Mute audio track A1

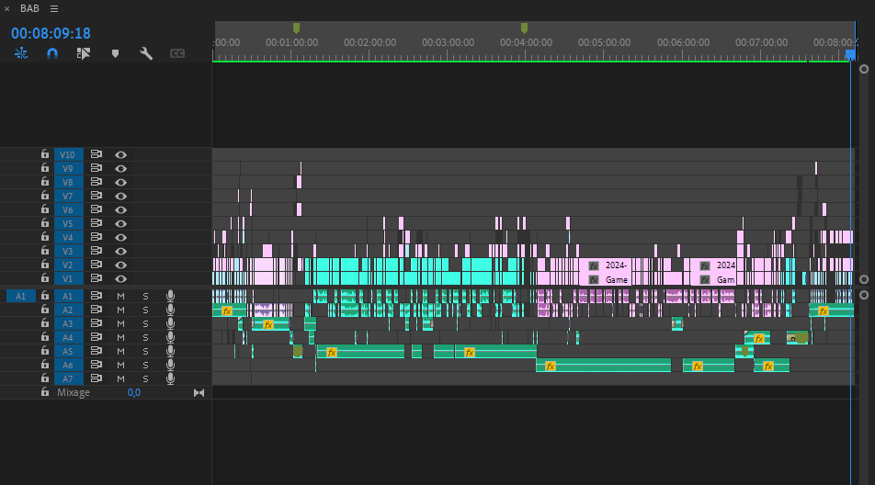pyautogui.click(x=120, y=296)
